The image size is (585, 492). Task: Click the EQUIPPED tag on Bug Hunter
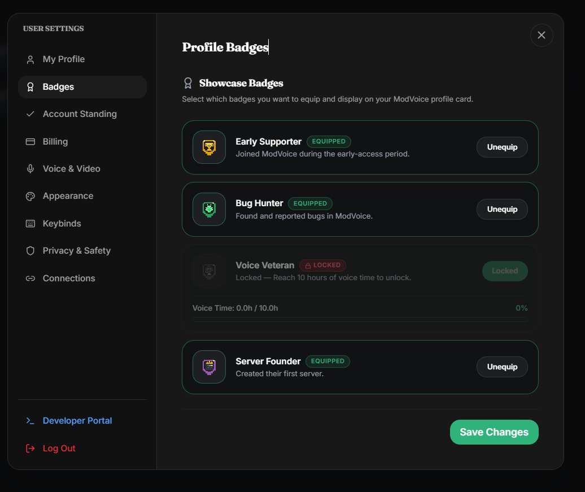[x=310, y=203]
